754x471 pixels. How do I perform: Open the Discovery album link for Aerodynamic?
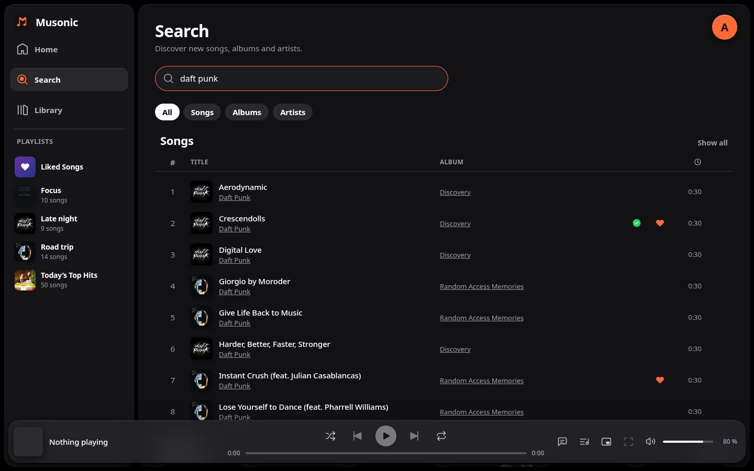click(455, 192)
